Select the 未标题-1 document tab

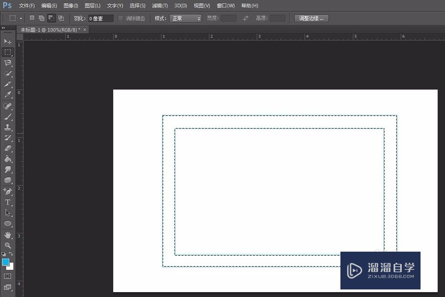[x=50, y=29]
